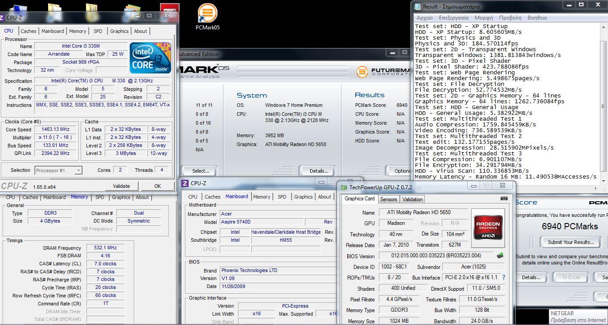The width and height of the screenshot is (608, 325).
Task: Click the 'Phoenix Technologies LTD' BIOS brand field
Action: point(278,270)
